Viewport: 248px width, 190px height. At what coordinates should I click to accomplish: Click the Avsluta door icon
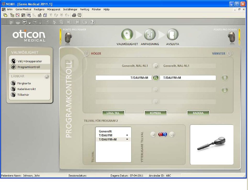click(x=173, y=34)
